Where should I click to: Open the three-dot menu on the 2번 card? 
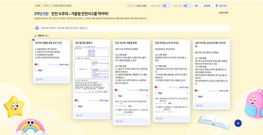click(187, 43)
